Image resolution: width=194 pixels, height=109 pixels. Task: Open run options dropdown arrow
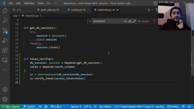(152, 10)
